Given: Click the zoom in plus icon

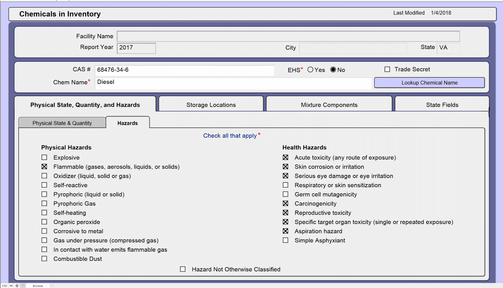Looking at the screenshot, I should (x=17, y=286).
